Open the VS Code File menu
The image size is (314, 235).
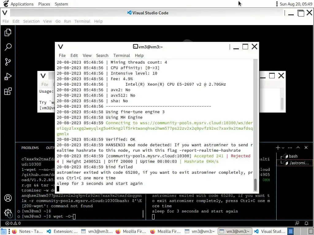(x=6, y=21)
